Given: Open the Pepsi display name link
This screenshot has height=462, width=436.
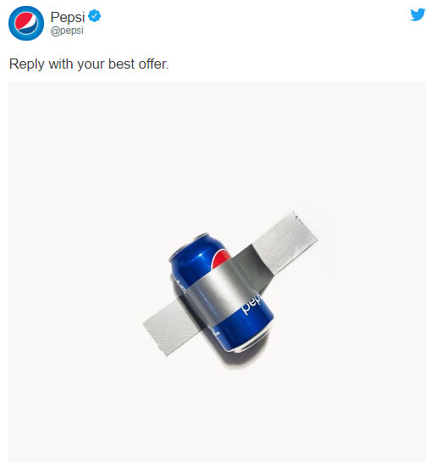Looking at the screenshot, I should (68, 17).
